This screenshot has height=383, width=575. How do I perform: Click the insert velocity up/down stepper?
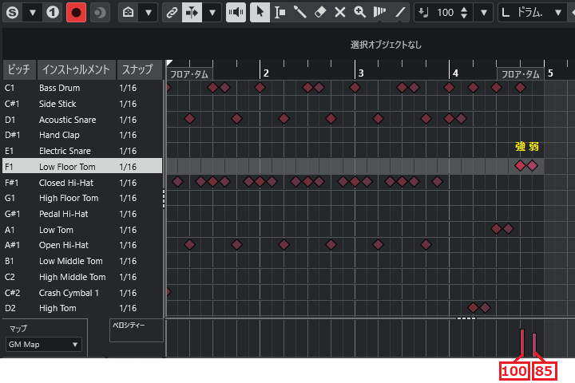pos(464,13)
